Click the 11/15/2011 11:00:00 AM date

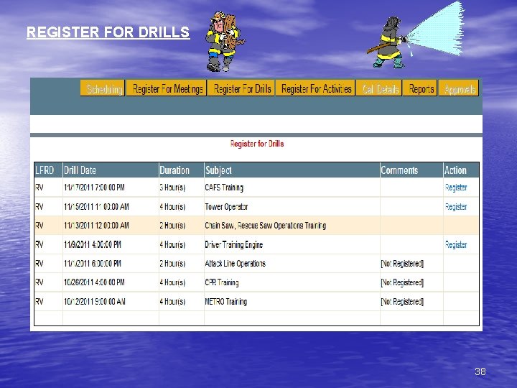[x=96, y=206]
